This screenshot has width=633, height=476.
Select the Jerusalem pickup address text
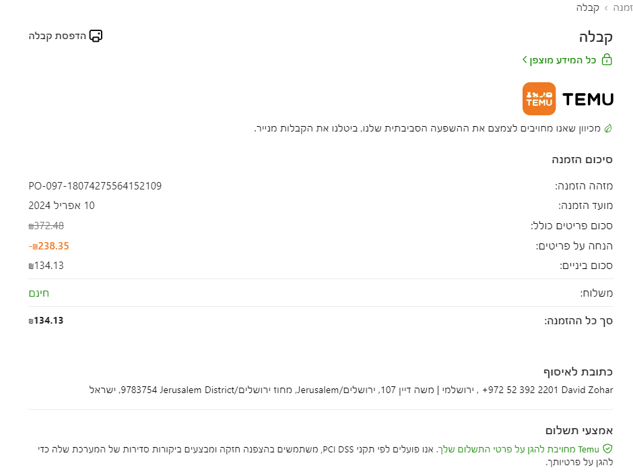point(269,390)
